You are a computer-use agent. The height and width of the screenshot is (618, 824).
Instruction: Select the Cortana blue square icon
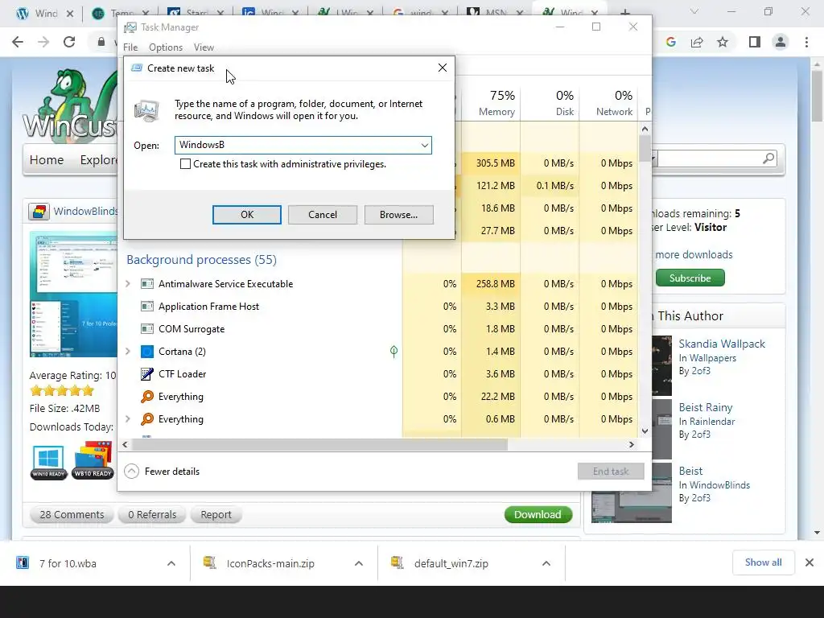147,352
